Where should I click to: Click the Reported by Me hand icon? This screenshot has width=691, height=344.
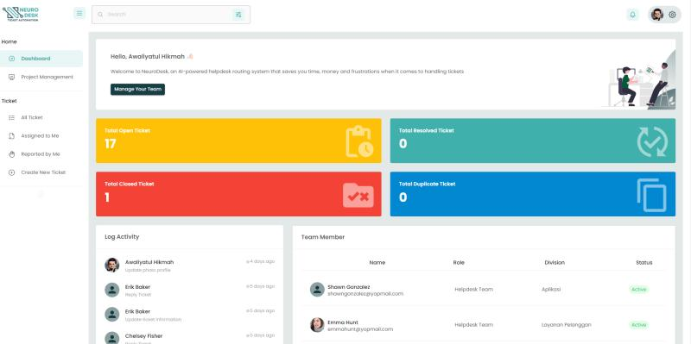click(12, 154)
